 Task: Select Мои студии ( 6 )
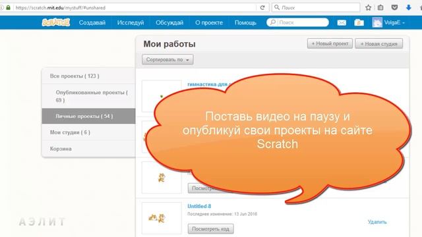(x=88, y=132)
